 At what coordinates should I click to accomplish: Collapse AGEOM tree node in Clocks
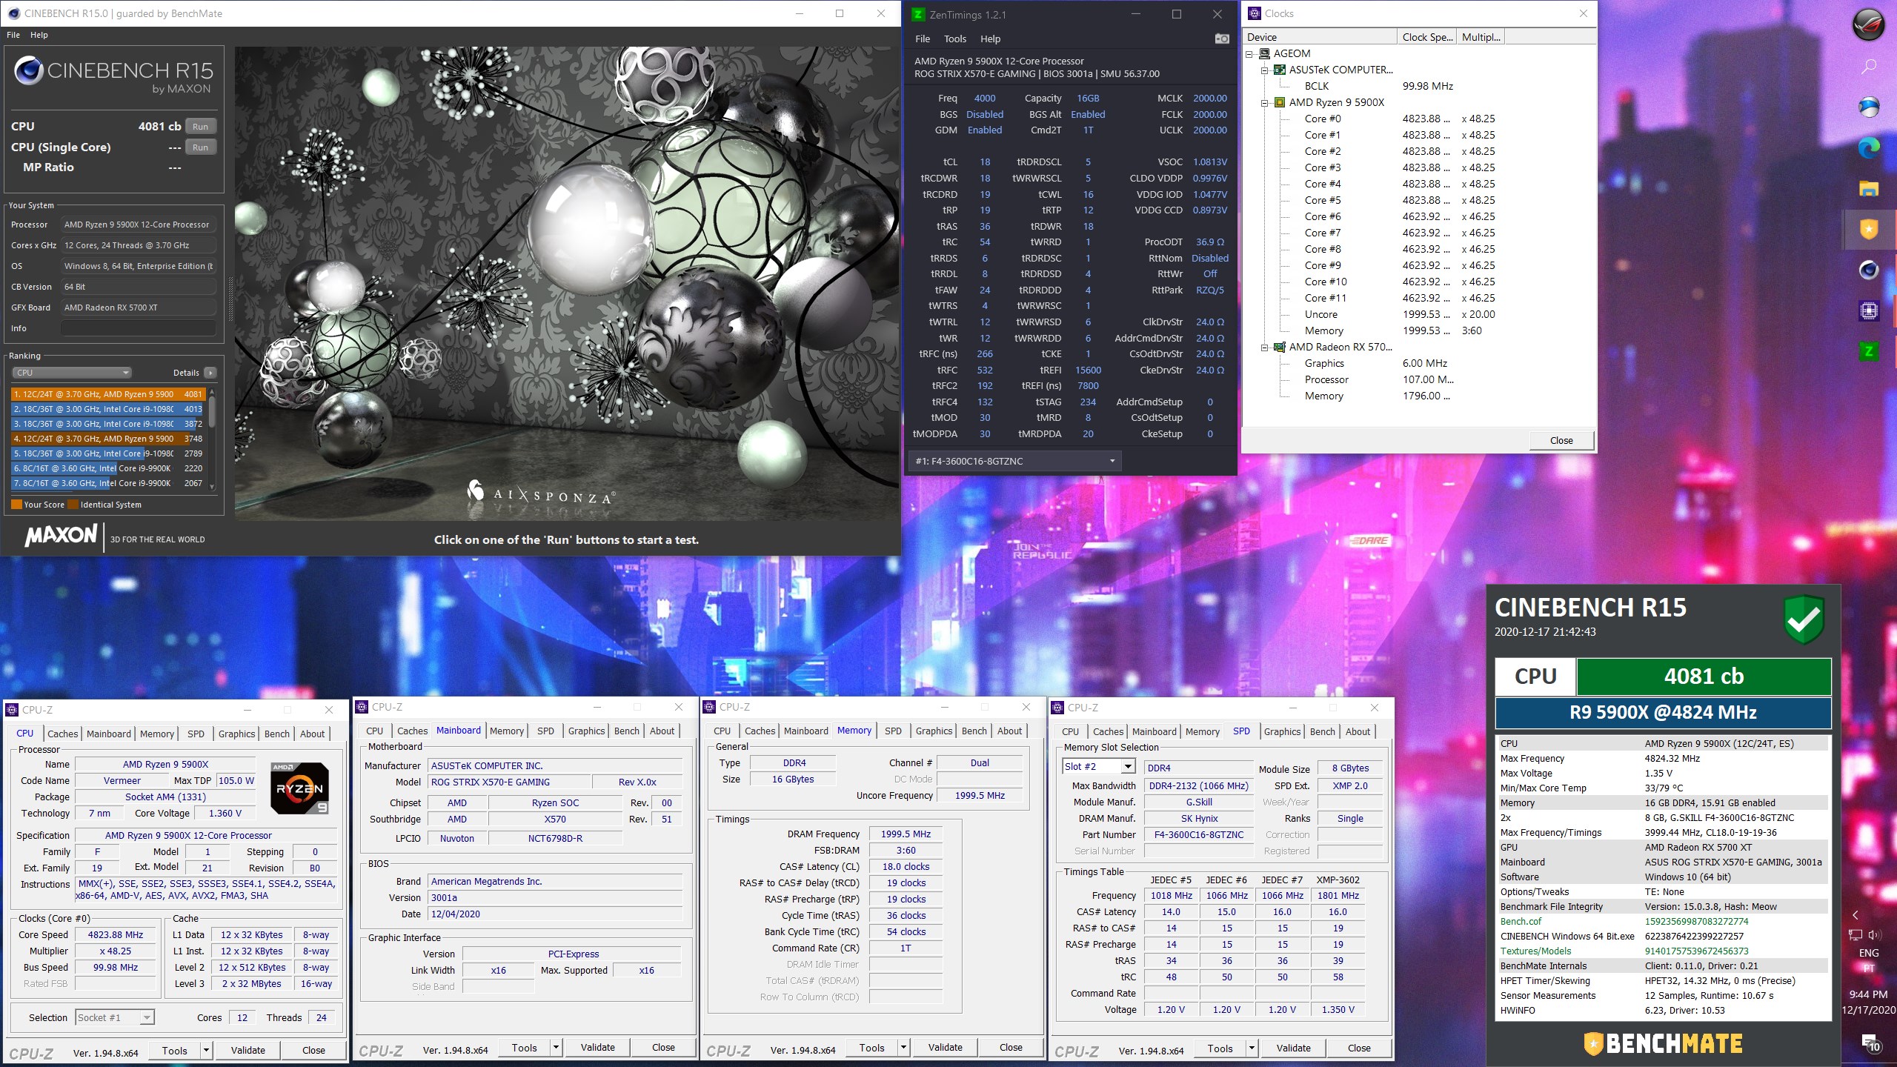(1249, 53)
